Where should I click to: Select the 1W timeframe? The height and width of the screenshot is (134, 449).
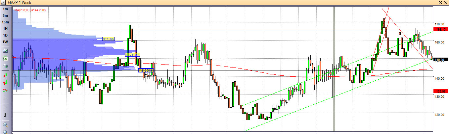[x=5, y=42]
